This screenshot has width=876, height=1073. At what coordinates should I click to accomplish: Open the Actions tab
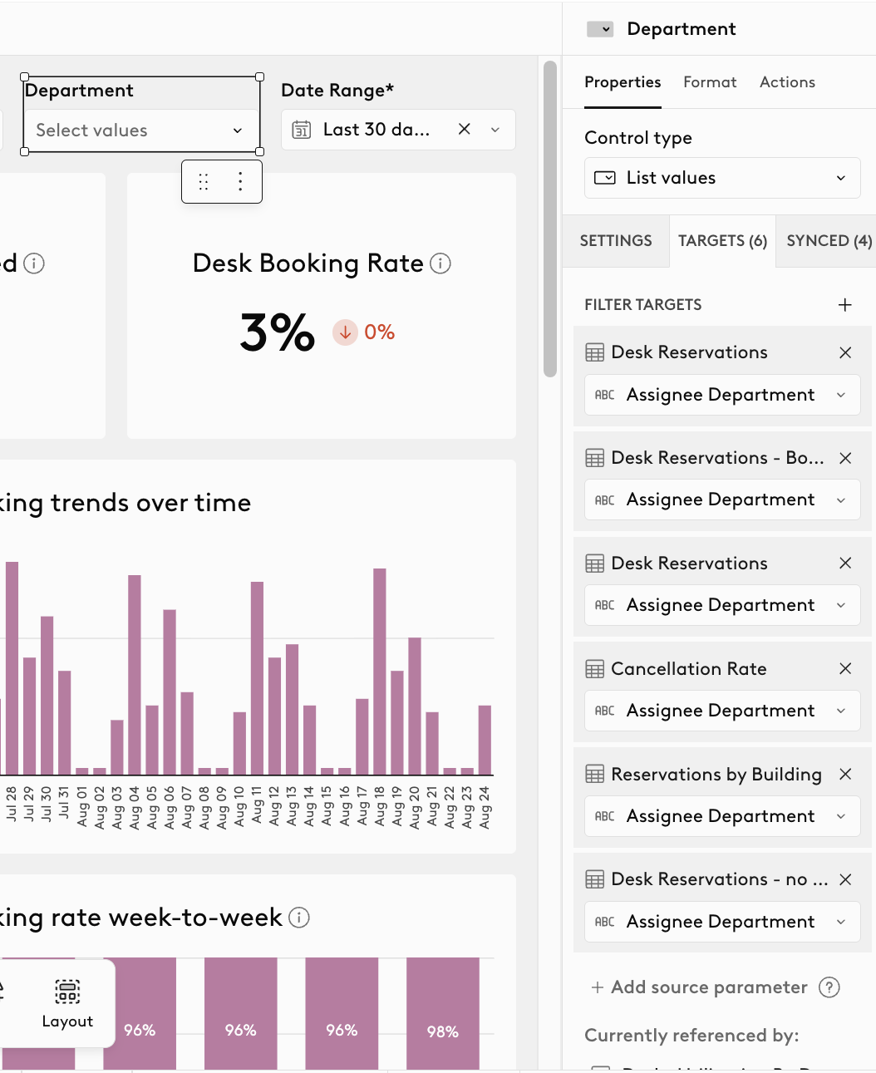[787, 82]
